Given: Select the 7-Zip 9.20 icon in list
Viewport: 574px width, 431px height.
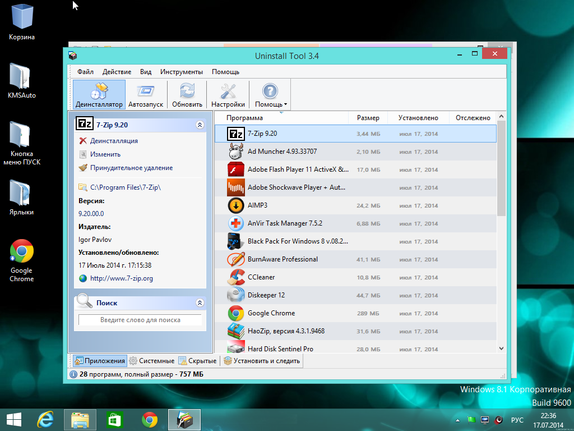Looking at the screenshot, I should coord(236,134).
